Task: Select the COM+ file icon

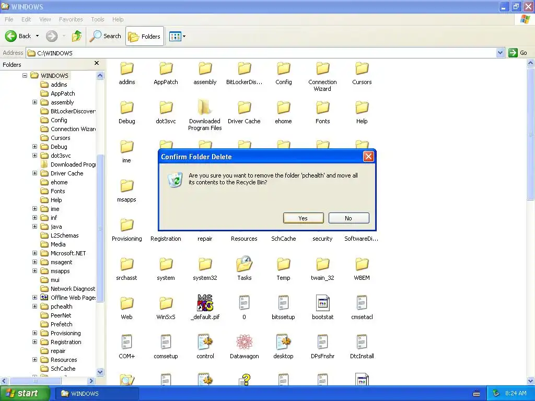Action: 127,342
